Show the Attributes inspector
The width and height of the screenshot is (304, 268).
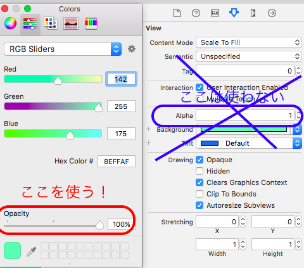pos(234,13)
